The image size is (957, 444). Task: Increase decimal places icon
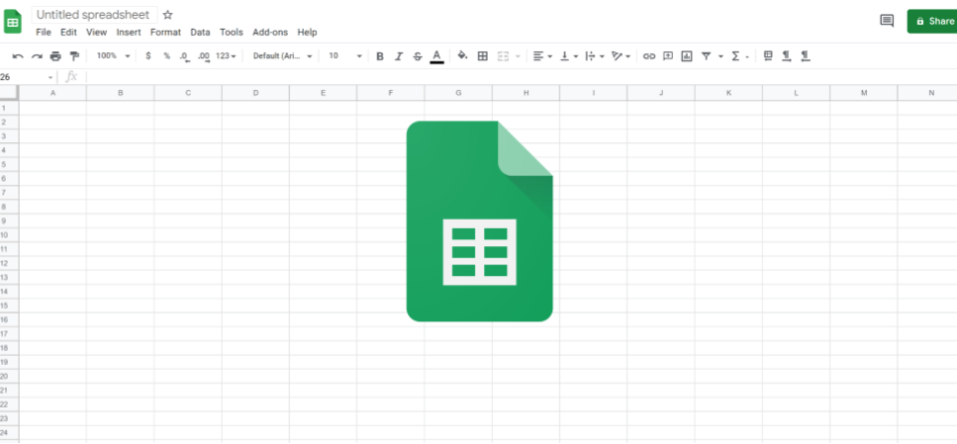pos(204,56)
